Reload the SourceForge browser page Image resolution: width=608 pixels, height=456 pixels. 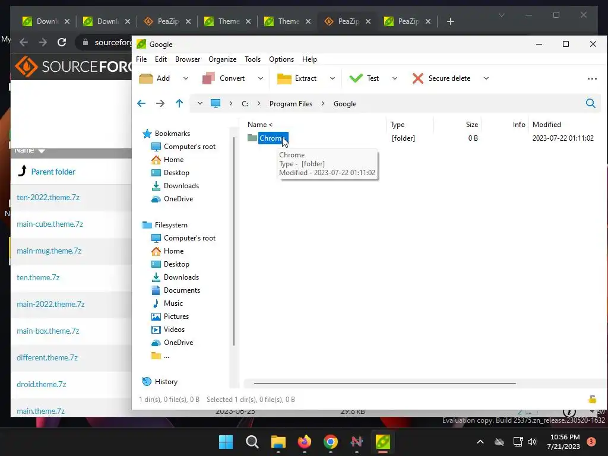pyautogui.click(x=62, y=42)
